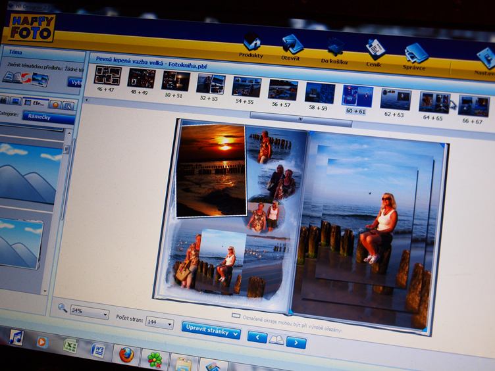
Task: Open Word from the taskbar
Action: click(98, 350)
